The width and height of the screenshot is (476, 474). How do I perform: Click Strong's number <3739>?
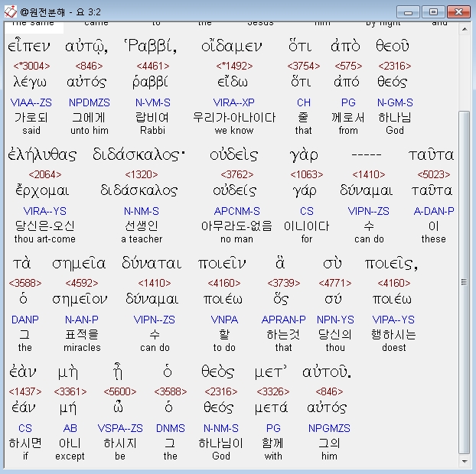coord(284,283)
